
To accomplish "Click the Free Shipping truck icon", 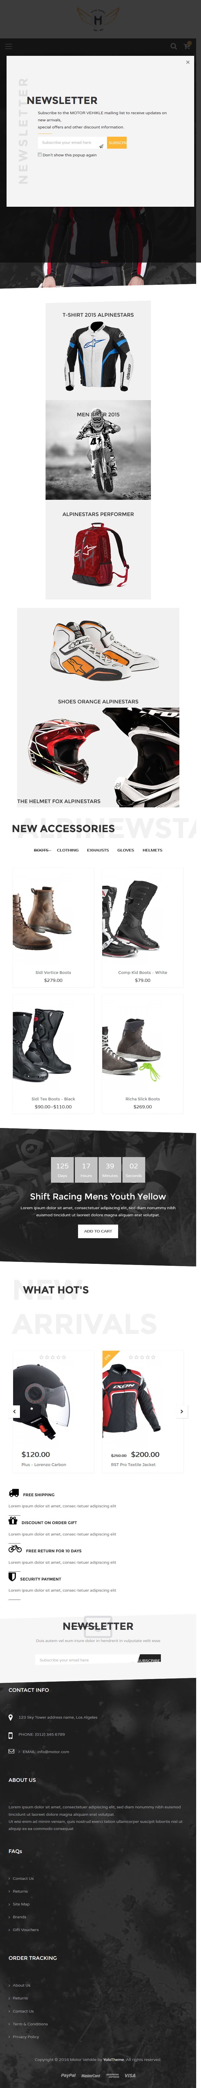I will point(14,1493).
